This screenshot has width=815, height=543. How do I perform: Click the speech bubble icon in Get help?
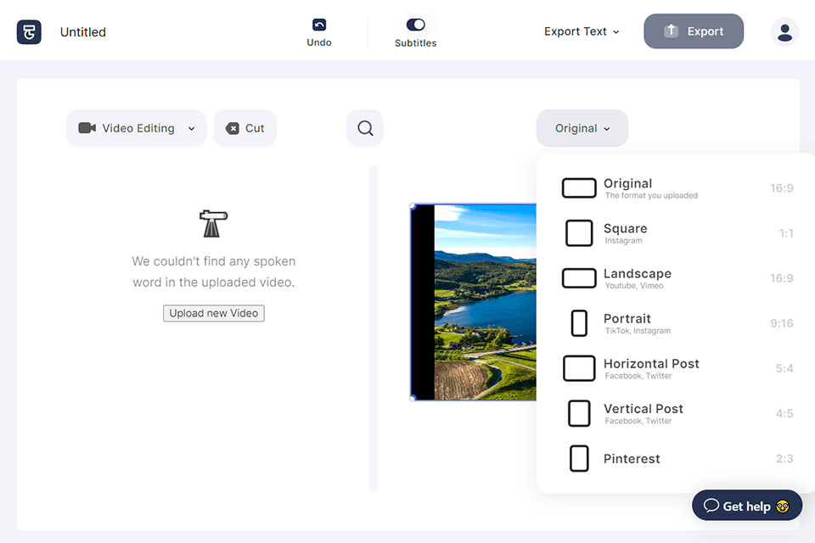pos(711,506)
